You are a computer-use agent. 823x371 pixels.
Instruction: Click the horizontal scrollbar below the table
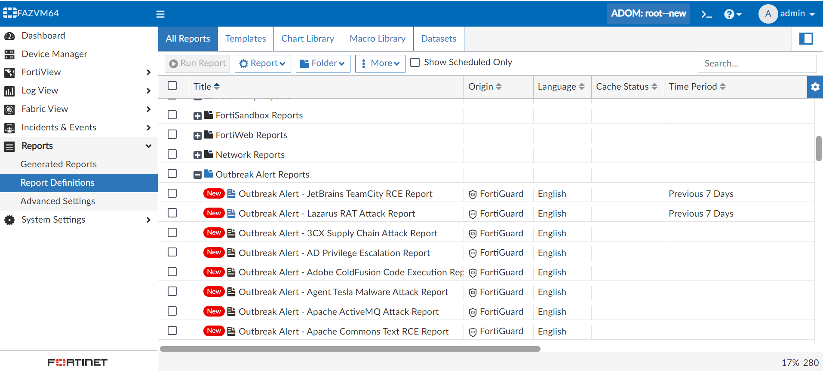(350, 349)
